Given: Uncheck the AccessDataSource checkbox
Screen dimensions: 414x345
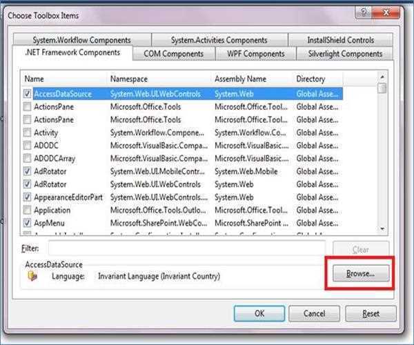Looking at the screenshot, I should click(x=28, y=93).
